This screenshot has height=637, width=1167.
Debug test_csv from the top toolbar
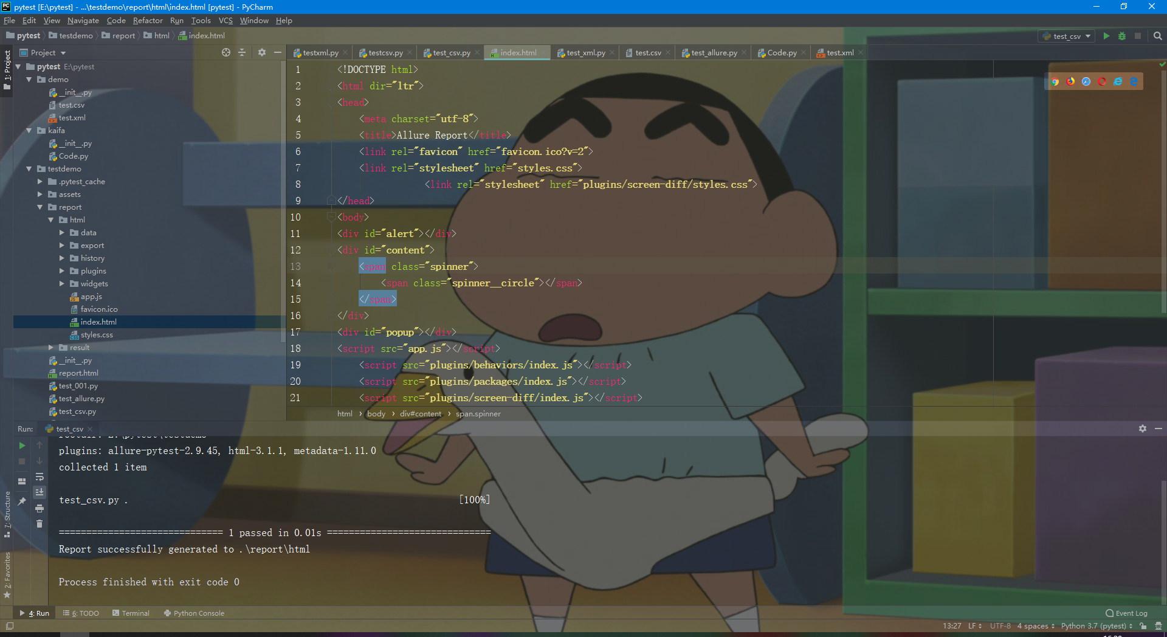(1122, 36)
